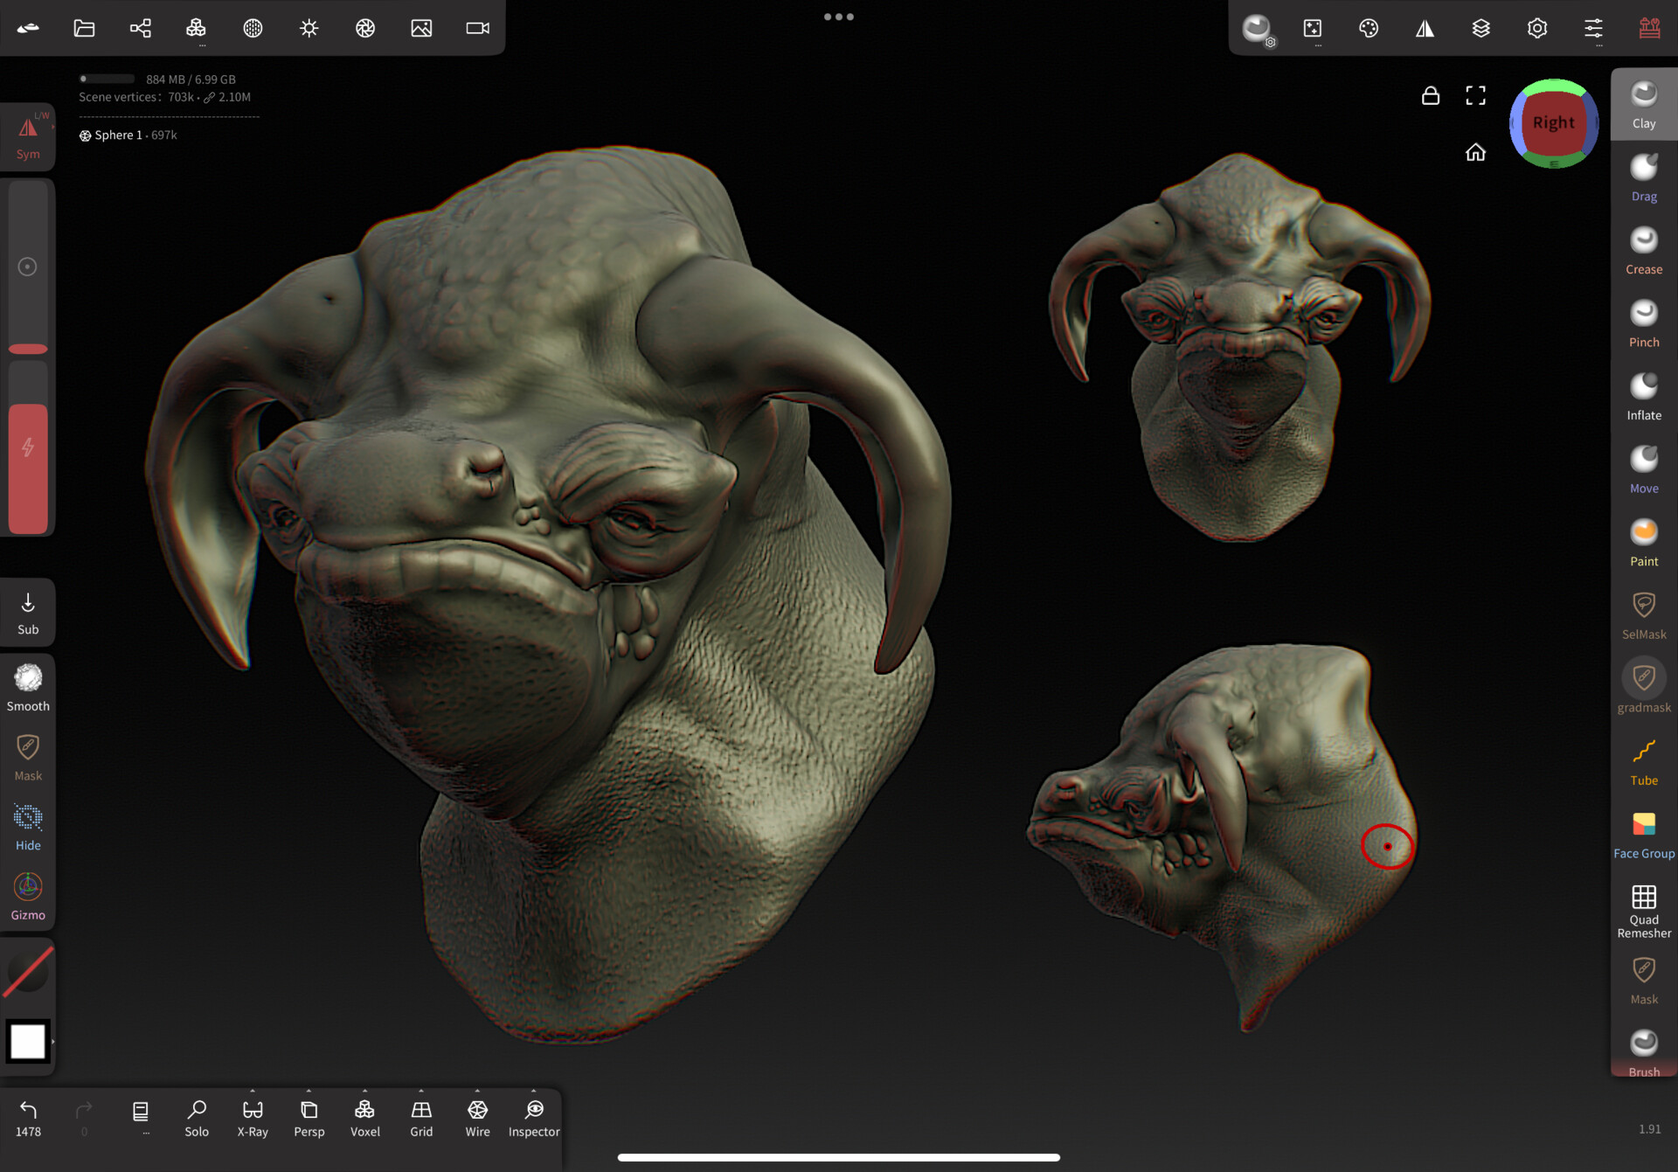Screen dimensions: 1678x1172
Task: Activate Solo display mode
Action: pyautogui.click(x=197, y=1117)
